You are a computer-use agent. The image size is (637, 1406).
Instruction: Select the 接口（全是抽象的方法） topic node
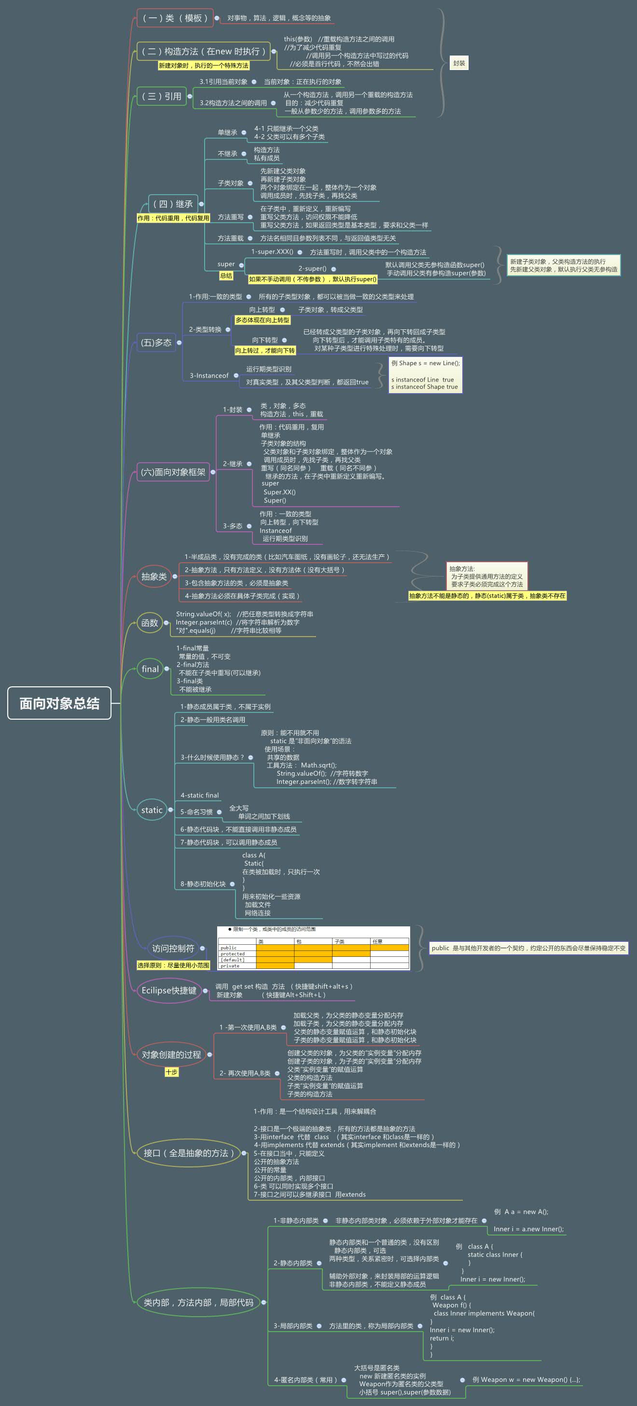(188, 1153)
